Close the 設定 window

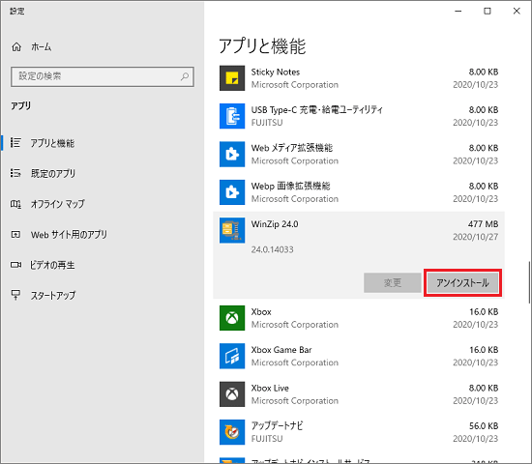tap(517, 12)
